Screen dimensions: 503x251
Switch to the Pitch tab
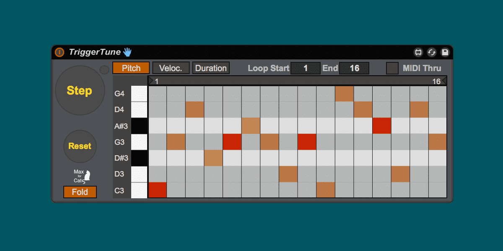point(131,68)
